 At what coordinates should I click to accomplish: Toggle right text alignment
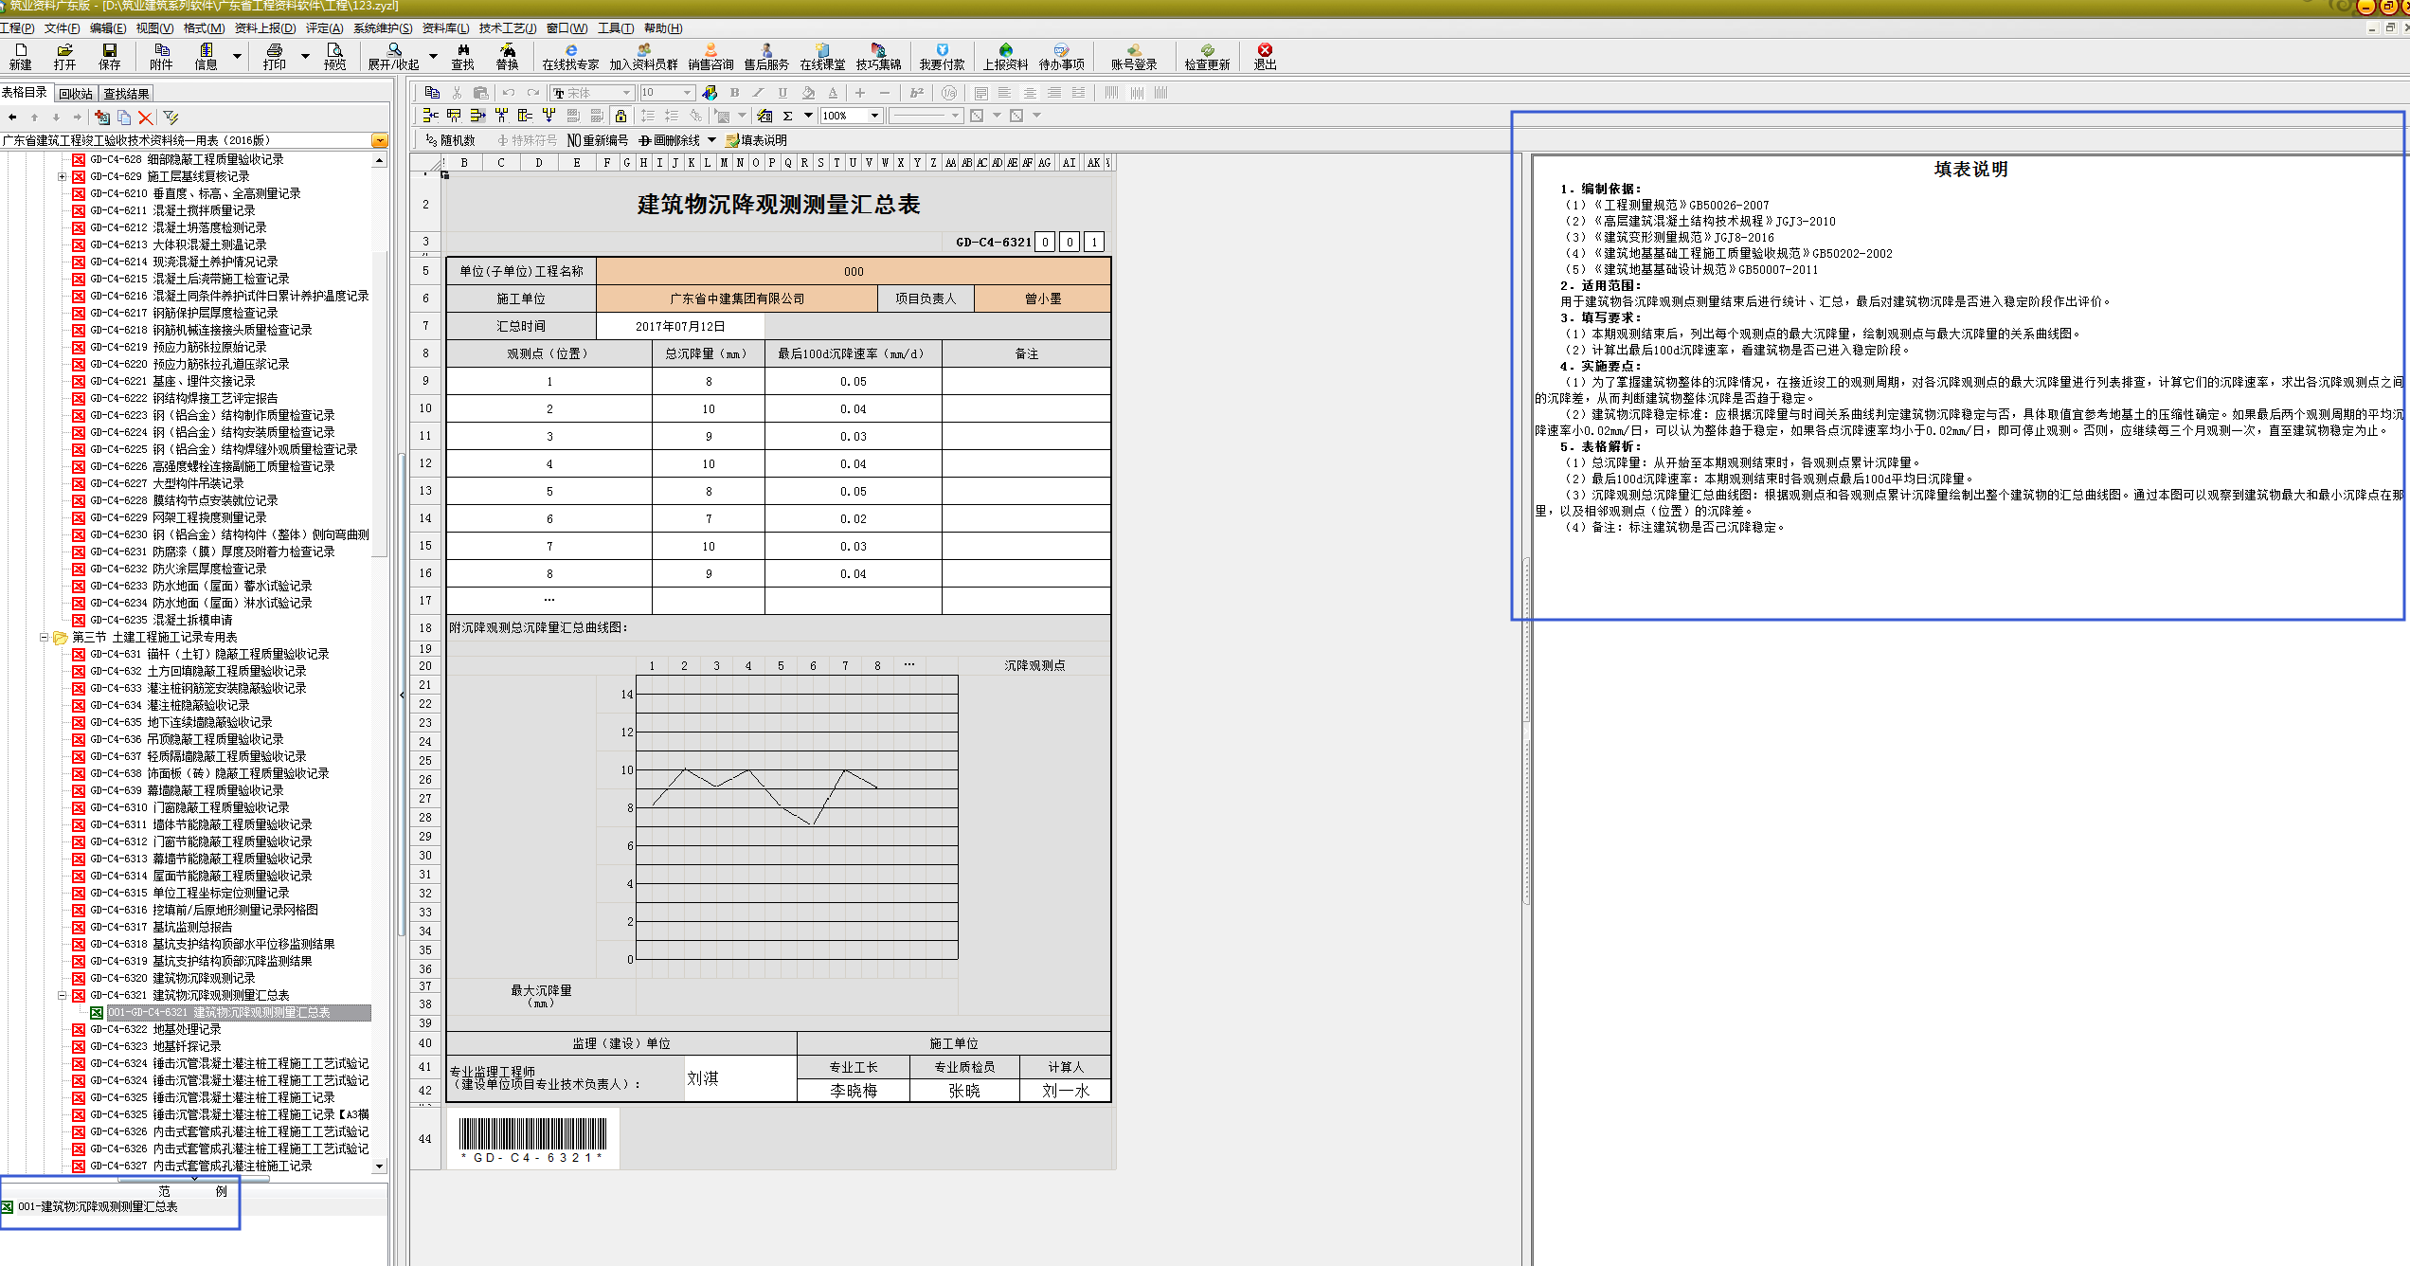point(1053,92)
